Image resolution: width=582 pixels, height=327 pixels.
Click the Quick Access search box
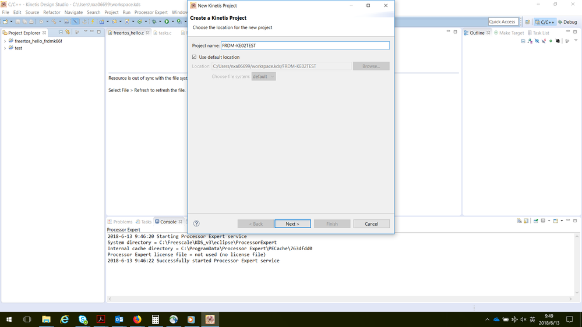click(x=503, y=22)
